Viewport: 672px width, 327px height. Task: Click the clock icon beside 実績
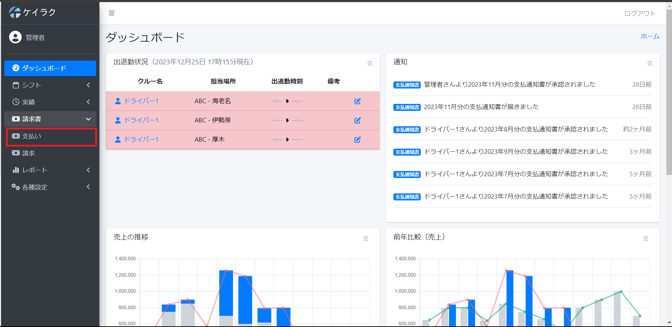click(x=16, y=102)
